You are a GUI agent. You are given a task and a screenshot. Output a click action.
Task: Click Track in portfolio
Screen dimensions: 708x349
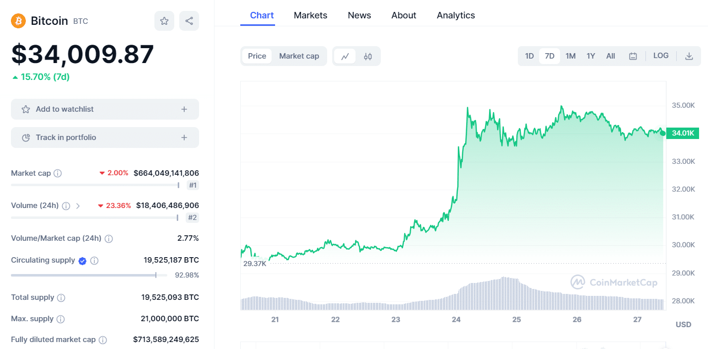point(105,137)
